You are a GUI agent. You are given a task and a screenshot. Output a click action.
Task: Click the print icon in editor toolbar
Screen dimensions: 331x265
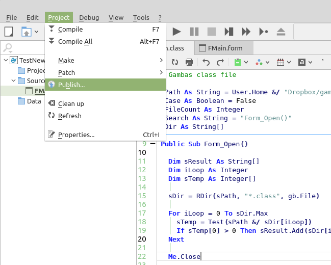189,62
